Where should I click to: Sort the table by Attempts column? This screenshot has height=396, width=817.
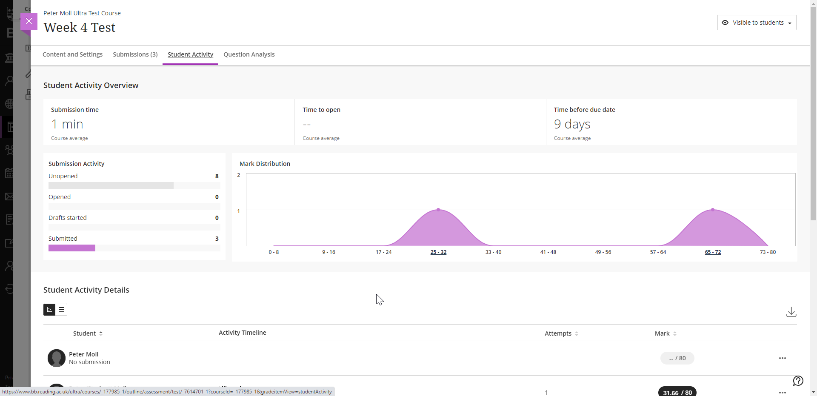561,333
